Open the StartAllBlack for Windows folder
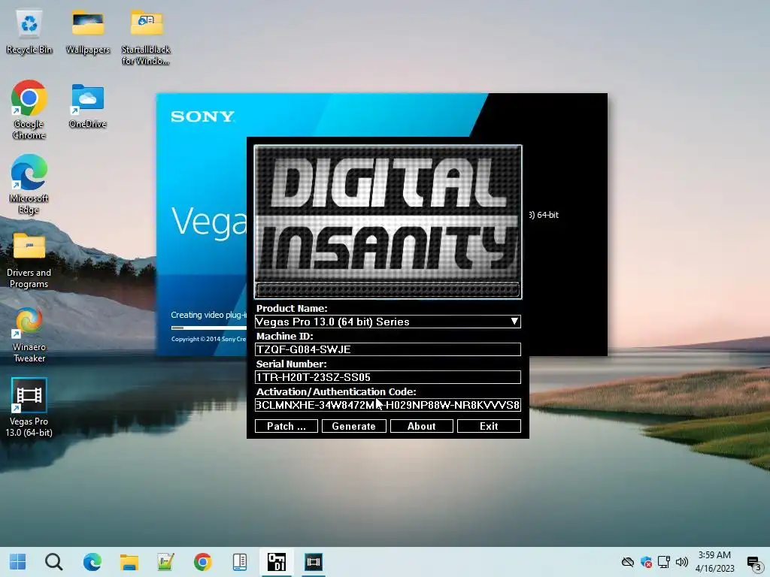Image resolution: width=770 pixels, height=577 pixels. tap(146, 38)
